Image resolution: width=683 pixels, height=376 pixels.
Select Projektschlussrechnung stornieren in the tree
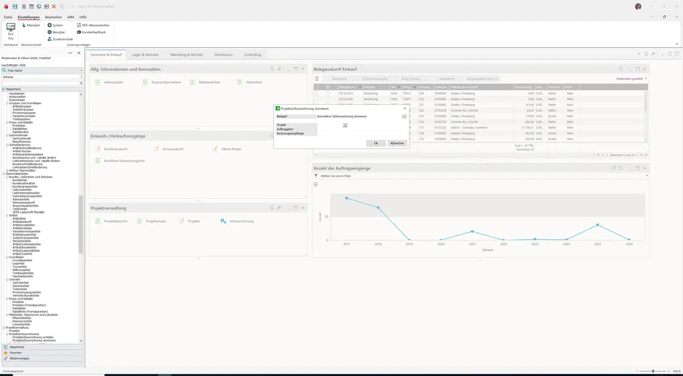(x=34, y=340)
